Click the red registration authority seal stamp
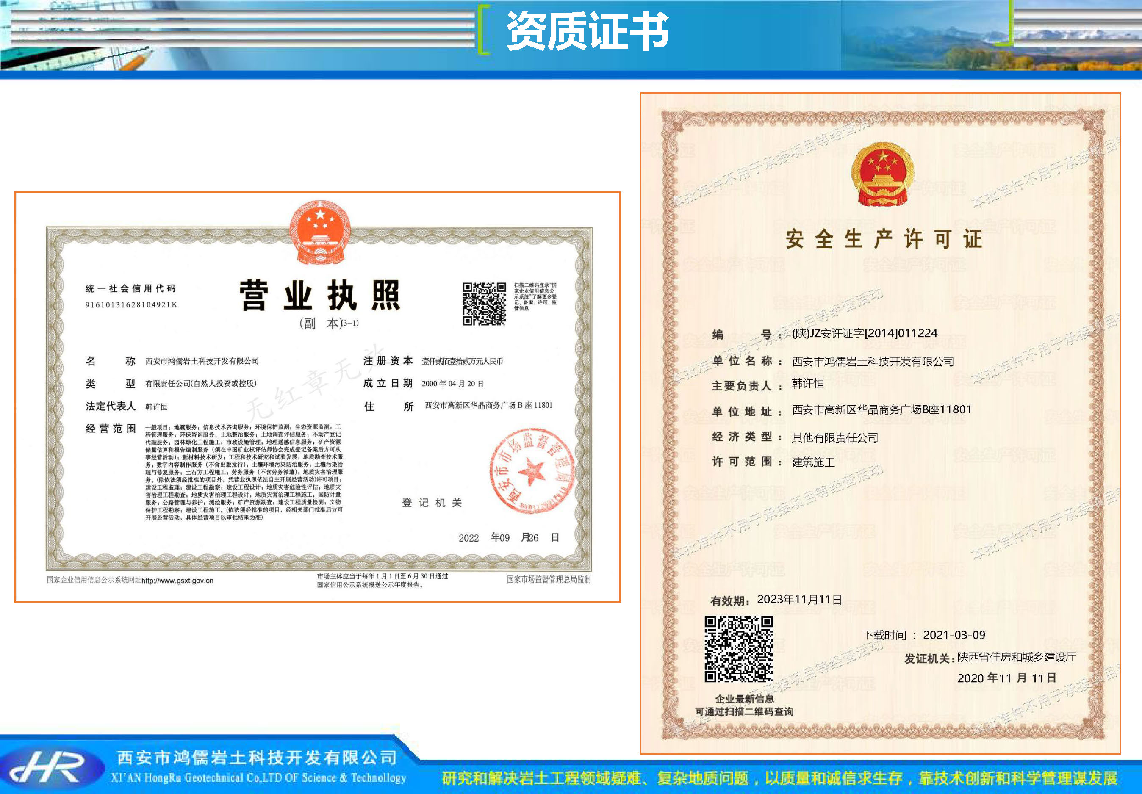The image size is (1142, 794). coord(533,470)
